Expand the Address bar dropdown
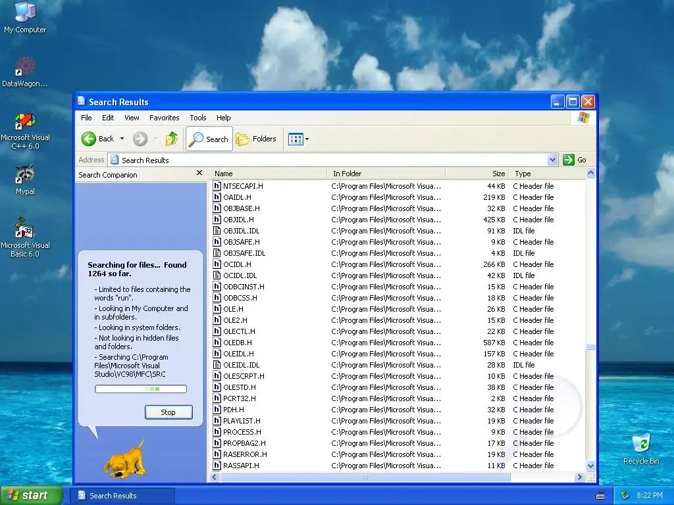Viewport: 674px width, 505px height. click(552, 160)
